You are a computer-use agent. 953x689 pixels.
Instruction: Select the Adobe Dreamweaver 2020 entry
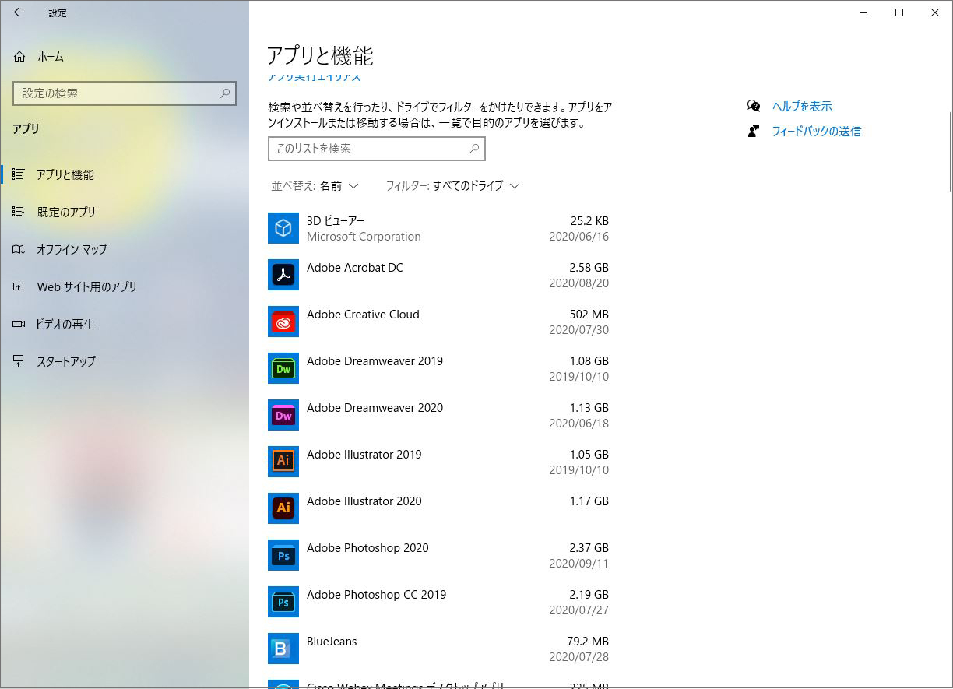(375, 408)
